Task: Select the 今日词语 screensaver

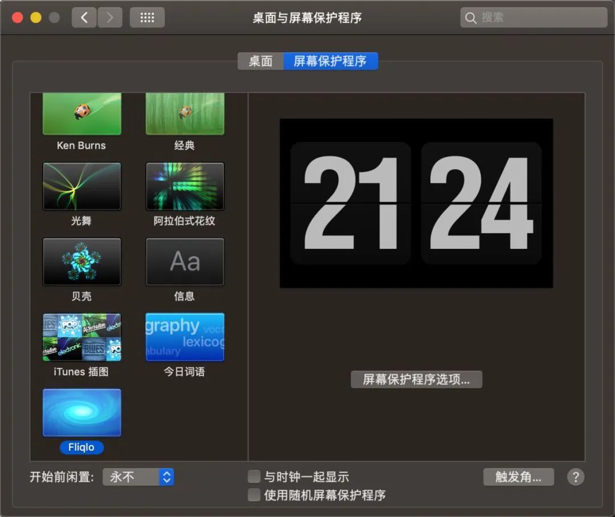Action: [x=184, y=337]
